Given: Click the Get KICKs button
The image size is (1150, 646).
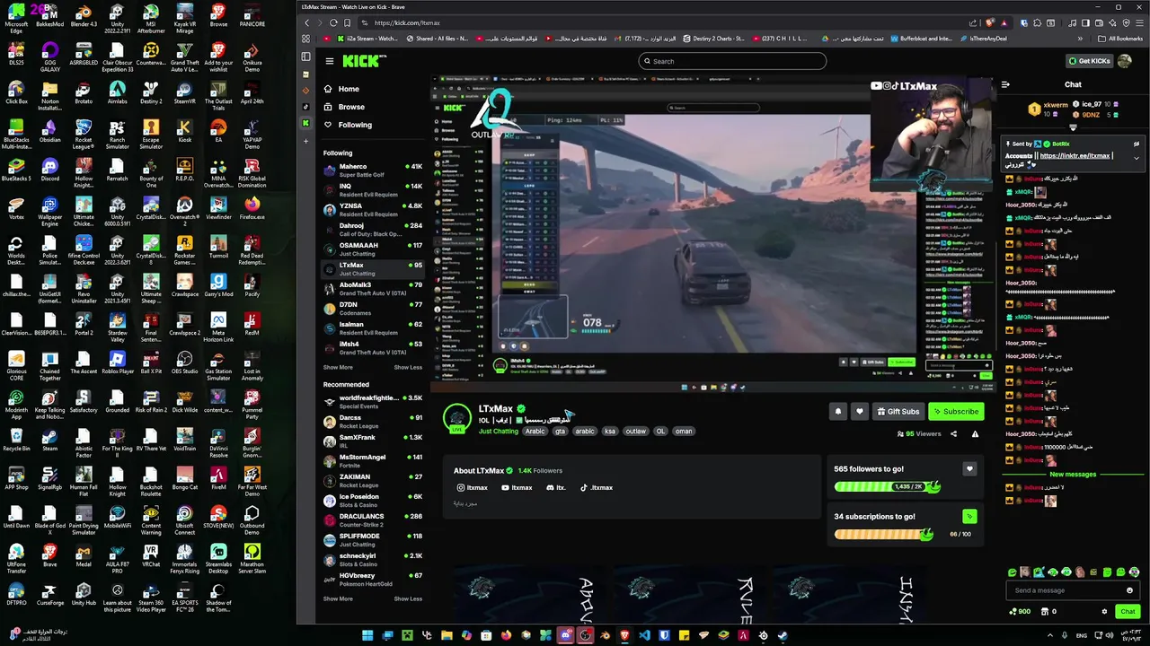Looking at the screenshot, I should pyautogui.click(x=1089, y=61).
